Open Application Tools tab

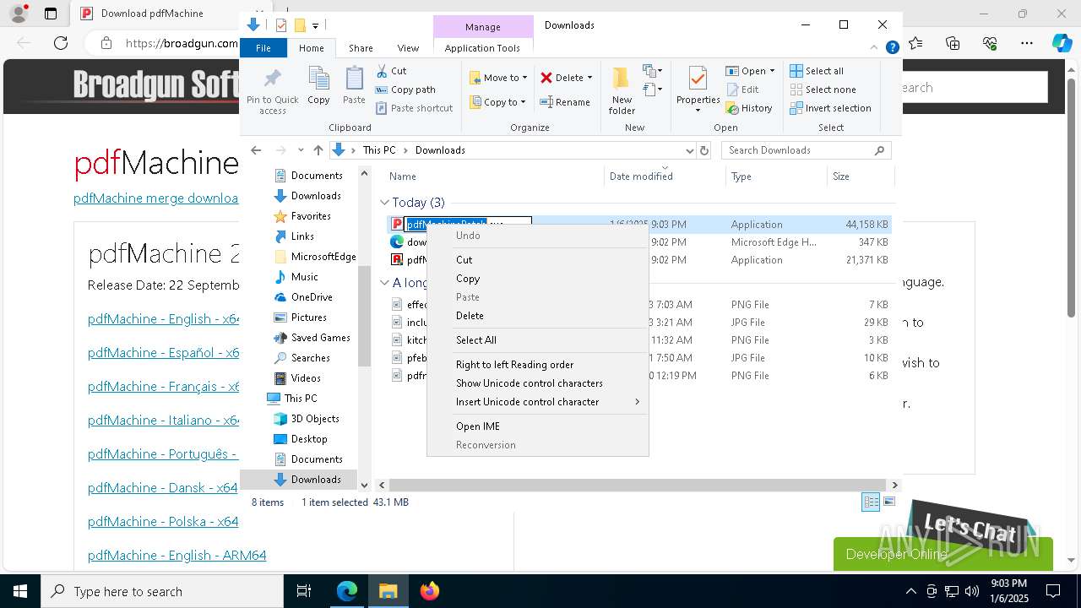482,48
